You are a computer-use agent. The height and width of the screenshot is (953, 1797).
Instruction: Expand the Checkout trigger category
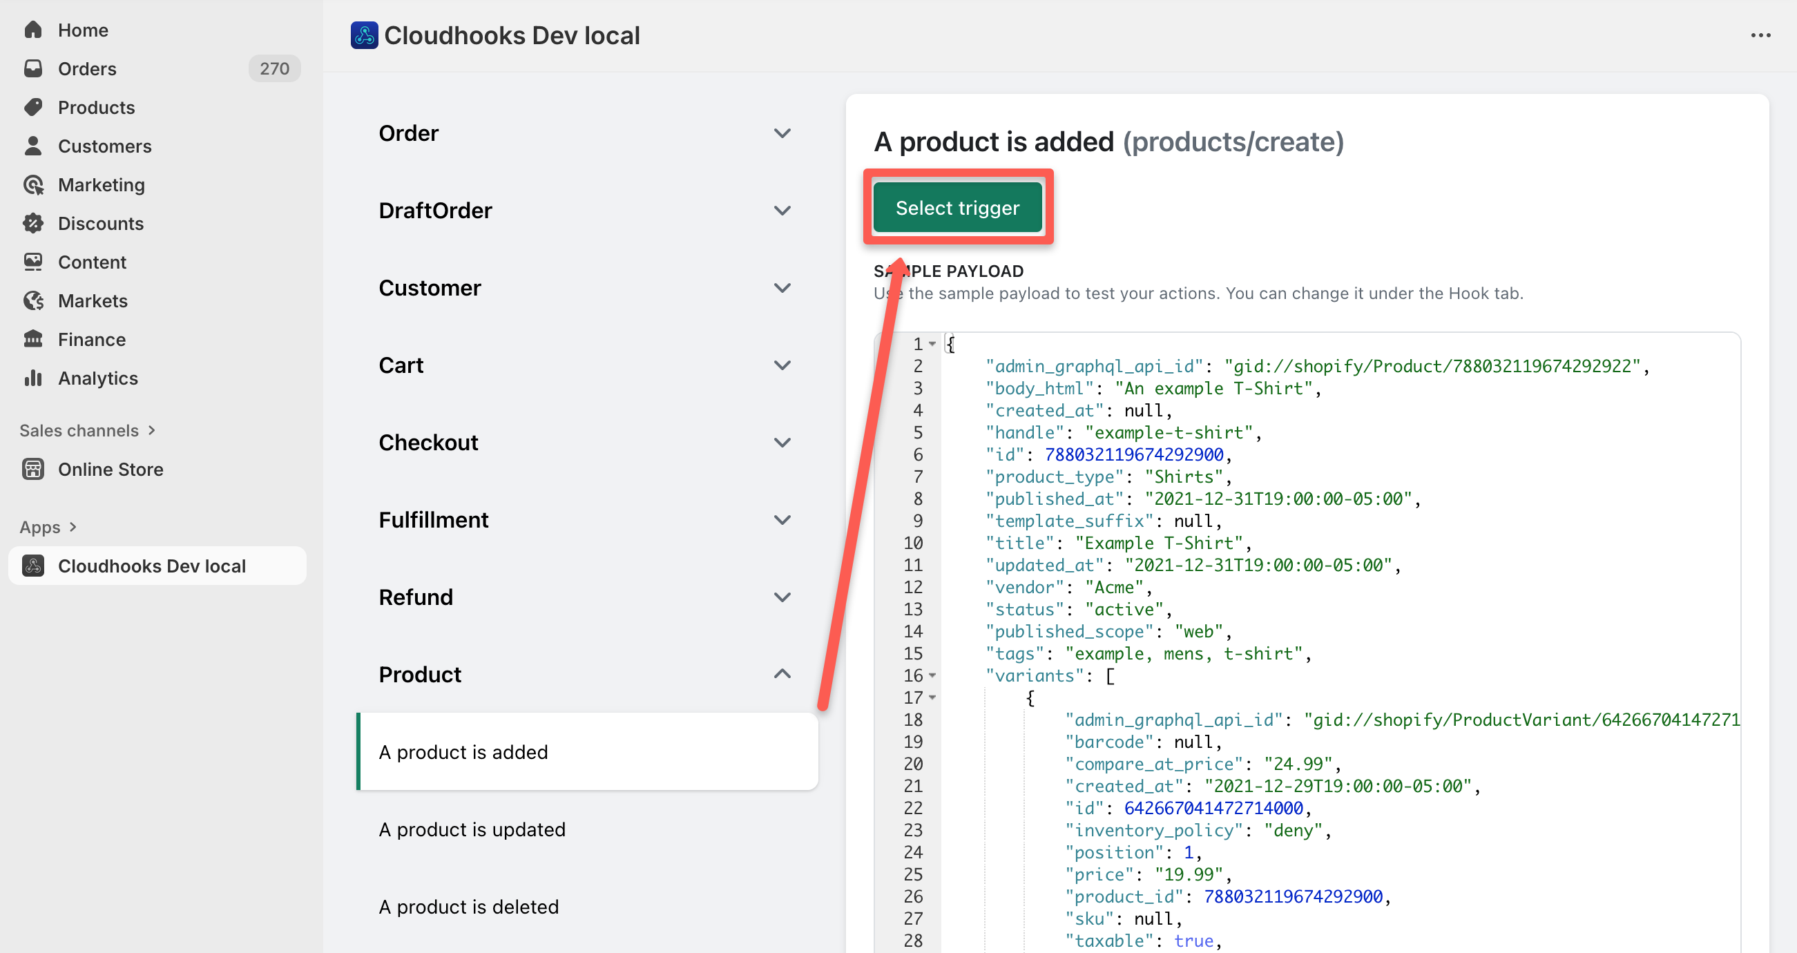click(x=782, y=442)
